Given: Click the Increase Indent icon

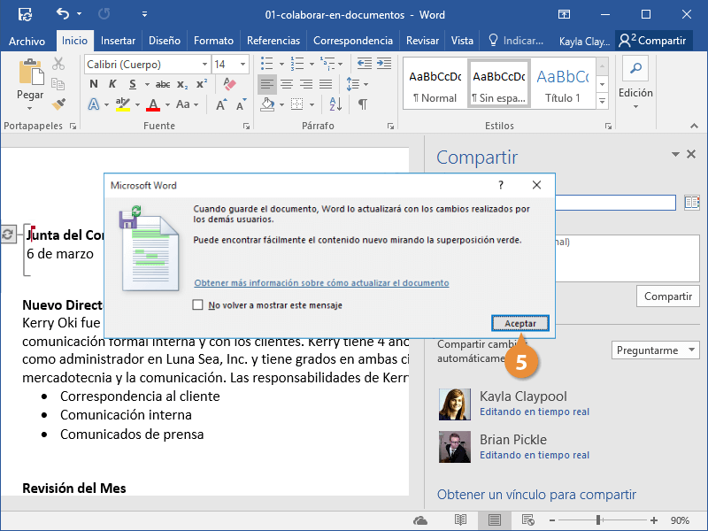Looking at the screenshot, I should 384,64.
